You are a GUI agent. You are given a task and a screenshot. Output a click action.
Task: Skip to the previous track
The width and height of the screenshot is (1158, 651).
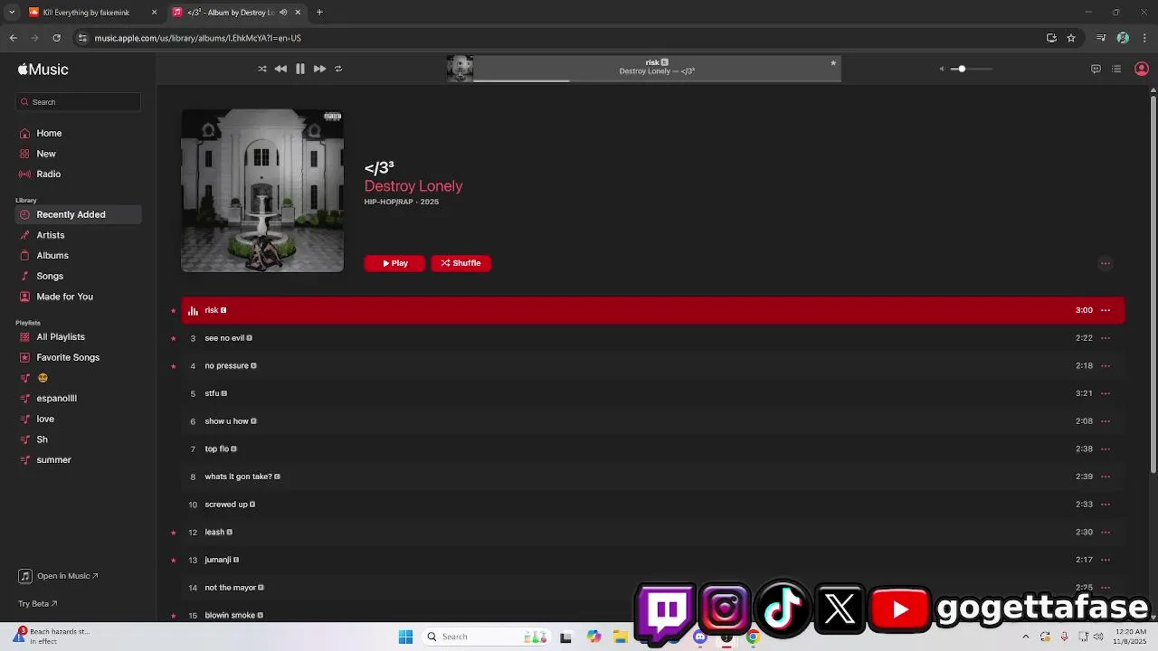point(280,69)
